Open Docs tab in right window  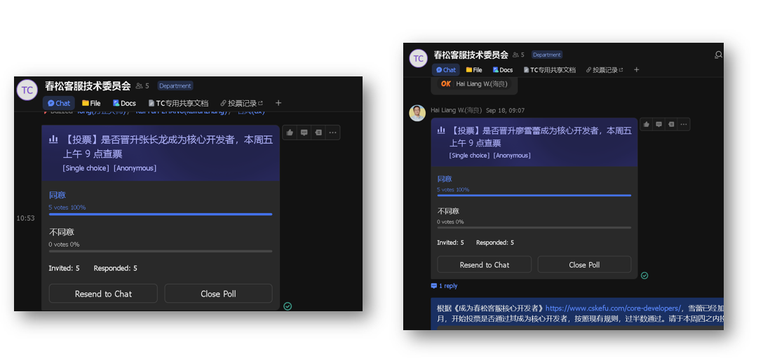pos(502,70)
